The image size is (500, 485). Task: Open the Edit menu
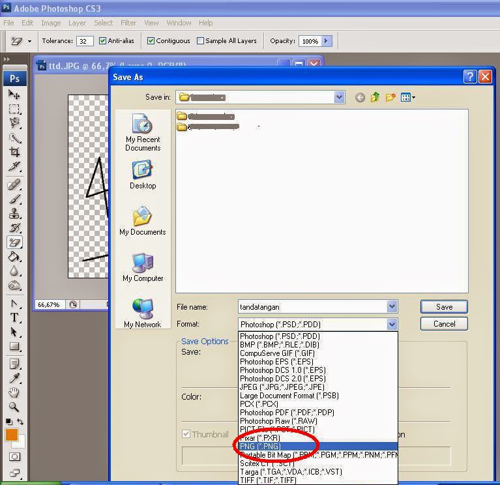pos(27,23)
